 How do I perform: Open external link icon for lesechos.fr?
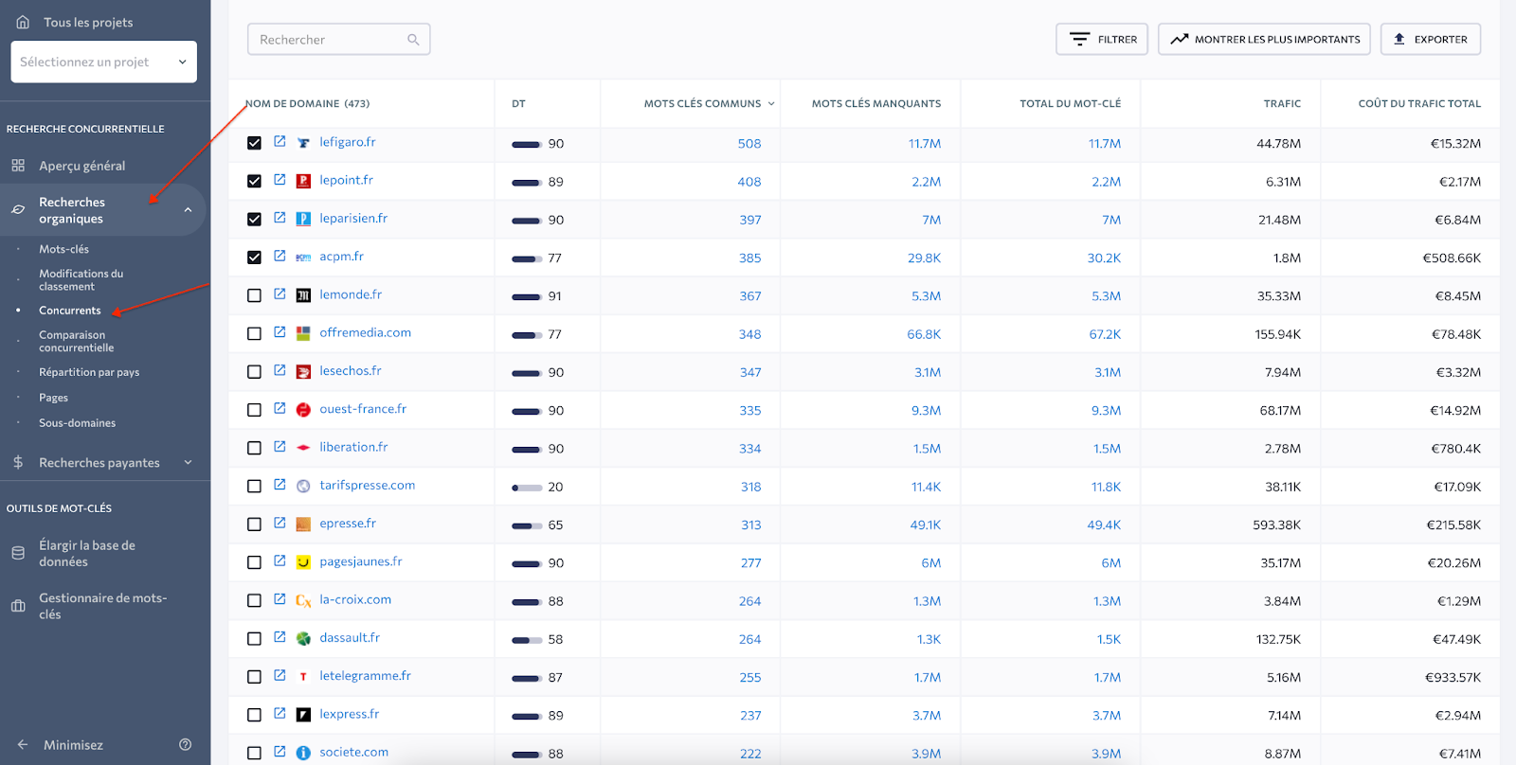click(x=280, y=370)
